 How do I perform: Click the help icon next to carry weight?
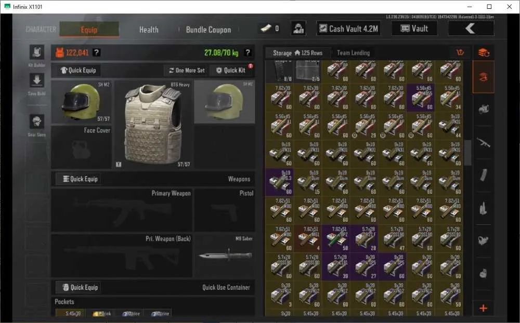pyautogui.click(x=248, y=52)
